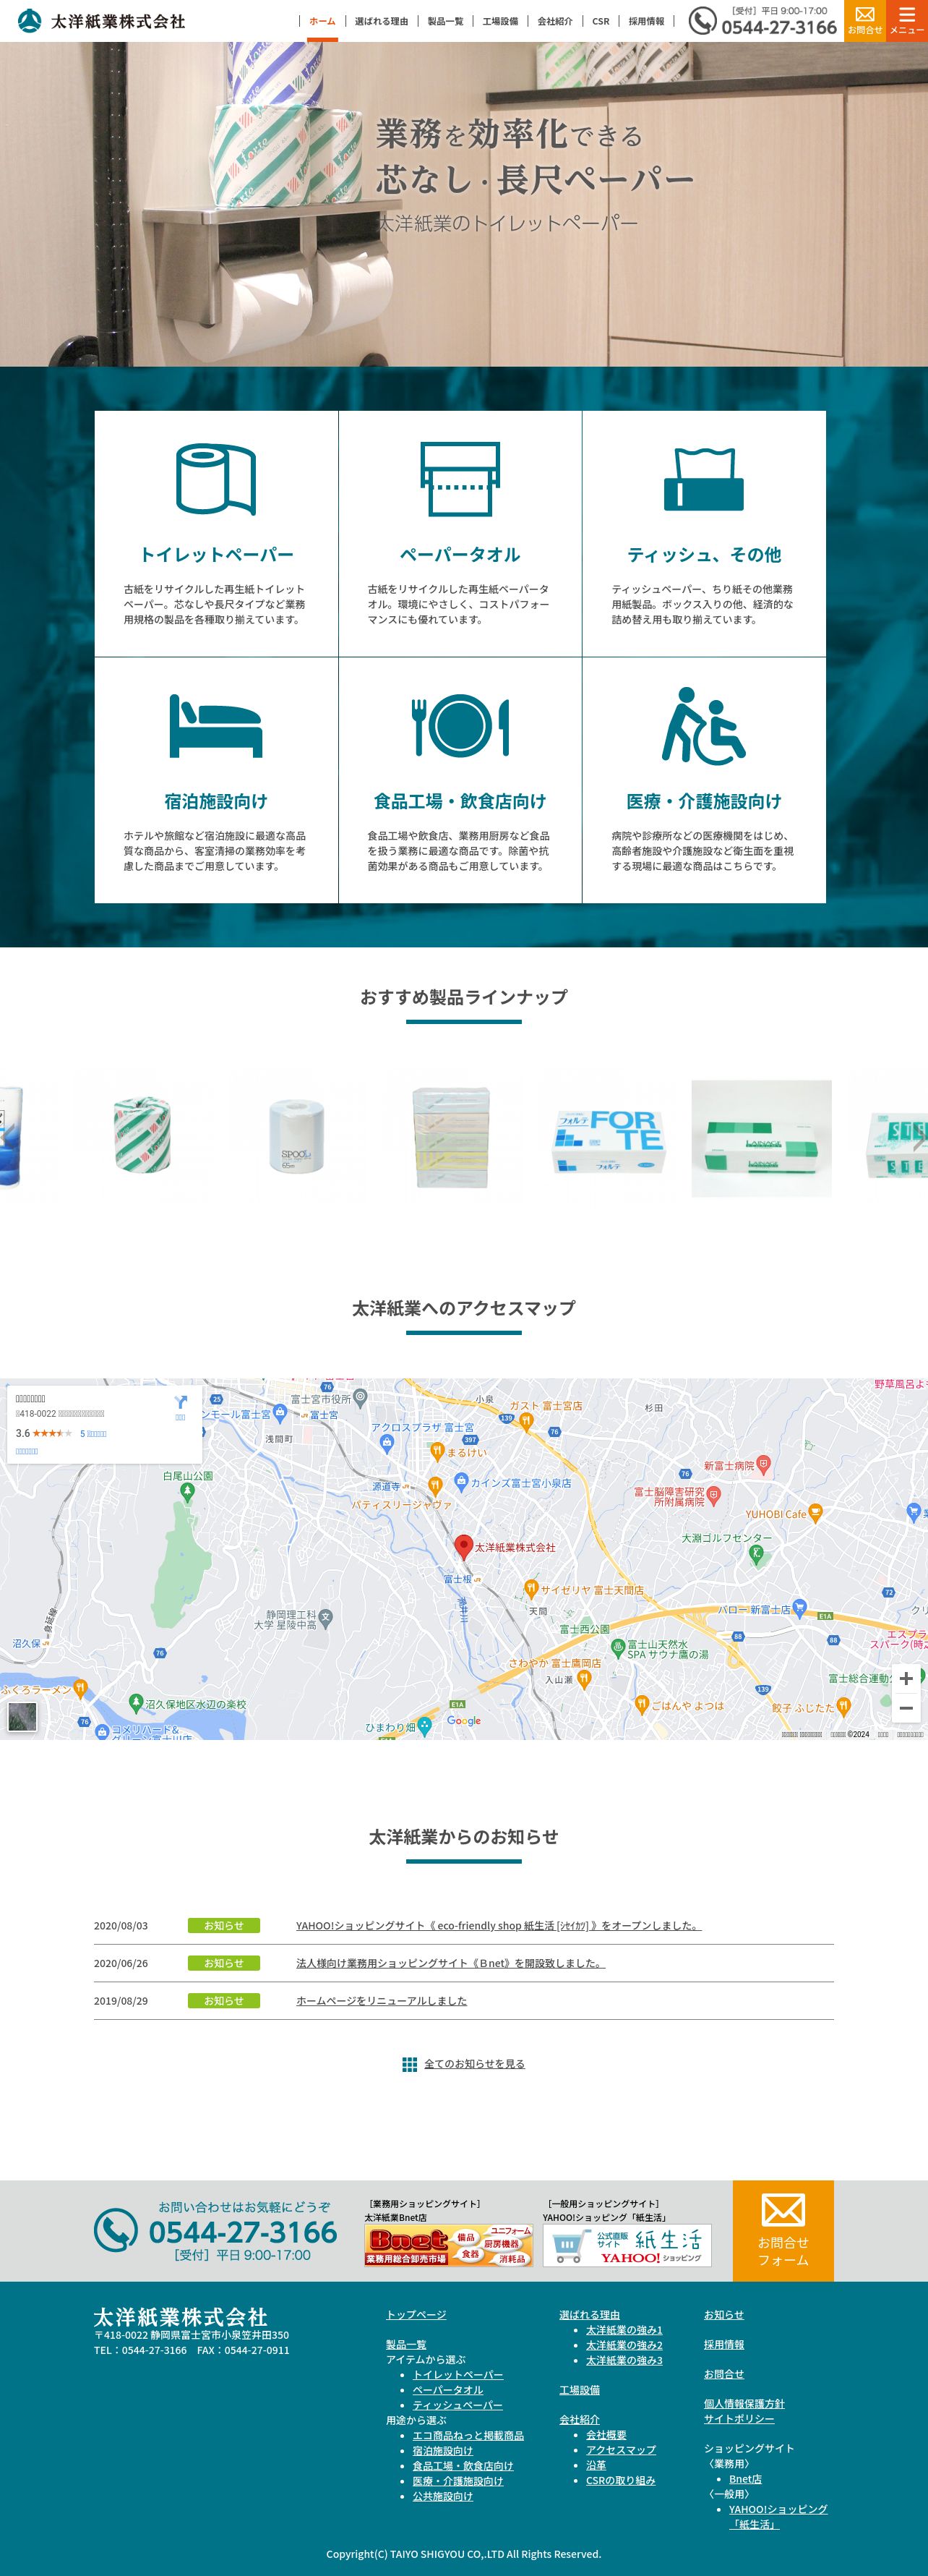
Task: Click the red 太洋紙業株式会社 map pin
Action: click(x=463, y=1547)
